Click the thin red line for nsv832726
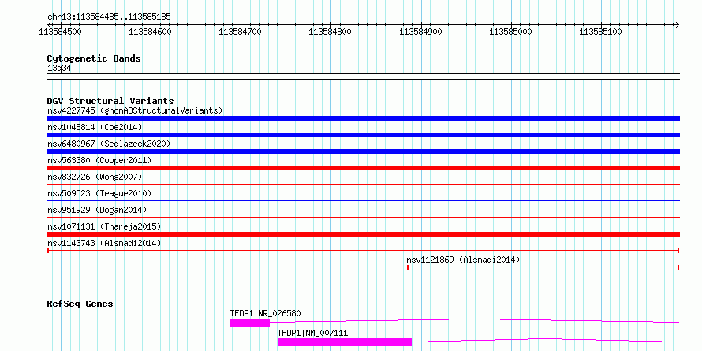 click(x=363, y=184)
